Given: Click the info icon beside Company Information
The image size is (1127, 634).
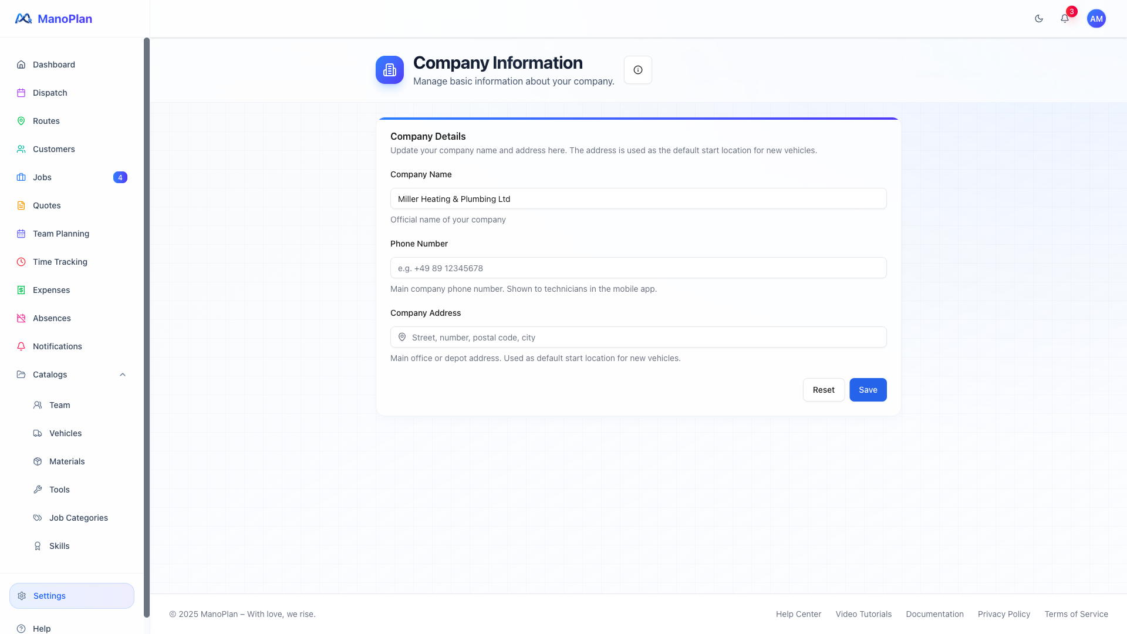Looking at the screenshot, I should (638, 70).
